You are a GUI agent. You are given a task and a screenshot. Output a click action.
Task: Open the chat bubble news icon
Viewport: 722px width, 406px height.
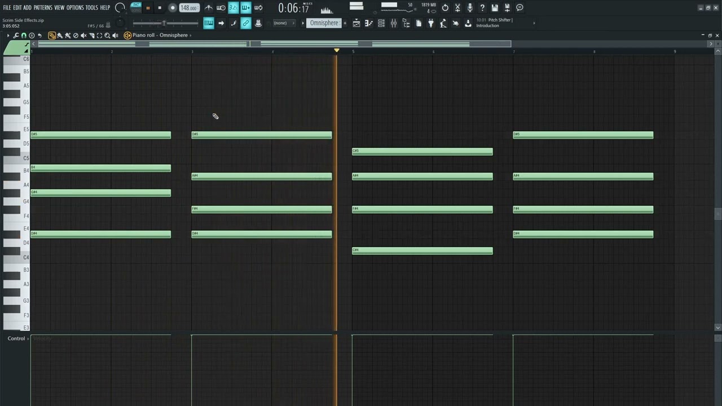click(x=520, y=7)
